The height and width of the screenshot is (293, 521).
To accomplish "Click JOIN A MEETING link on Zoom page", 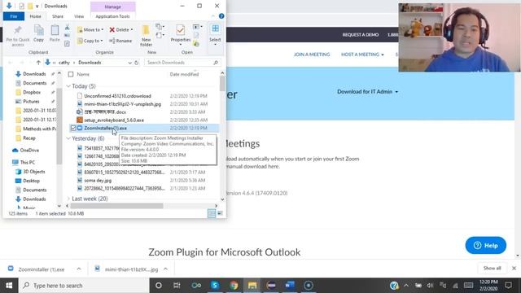I will pos(312,55).
